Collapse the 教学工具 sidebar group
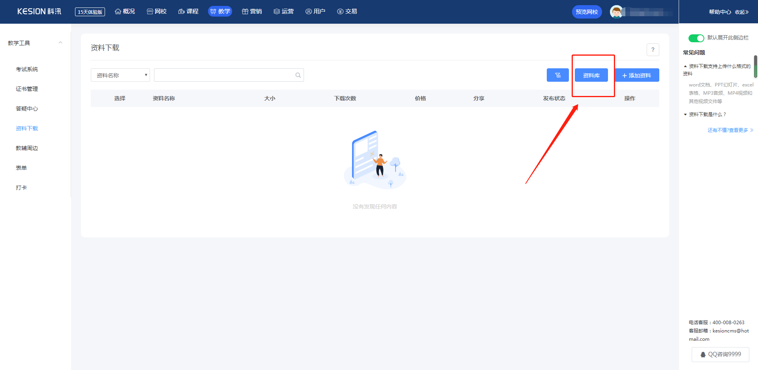 pyautogui.click(x=60, y=43)
